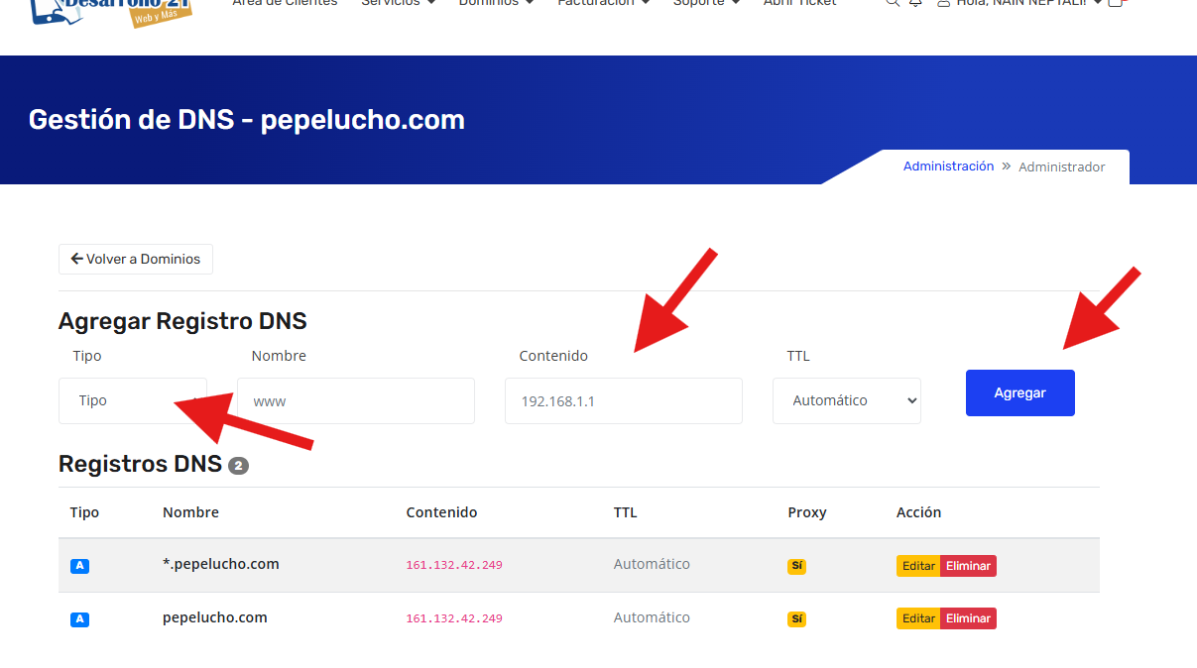Follow the Administración breadcrumb link
The height and width of the screenshot is (668, 1197).
click(x=948, y=167)
